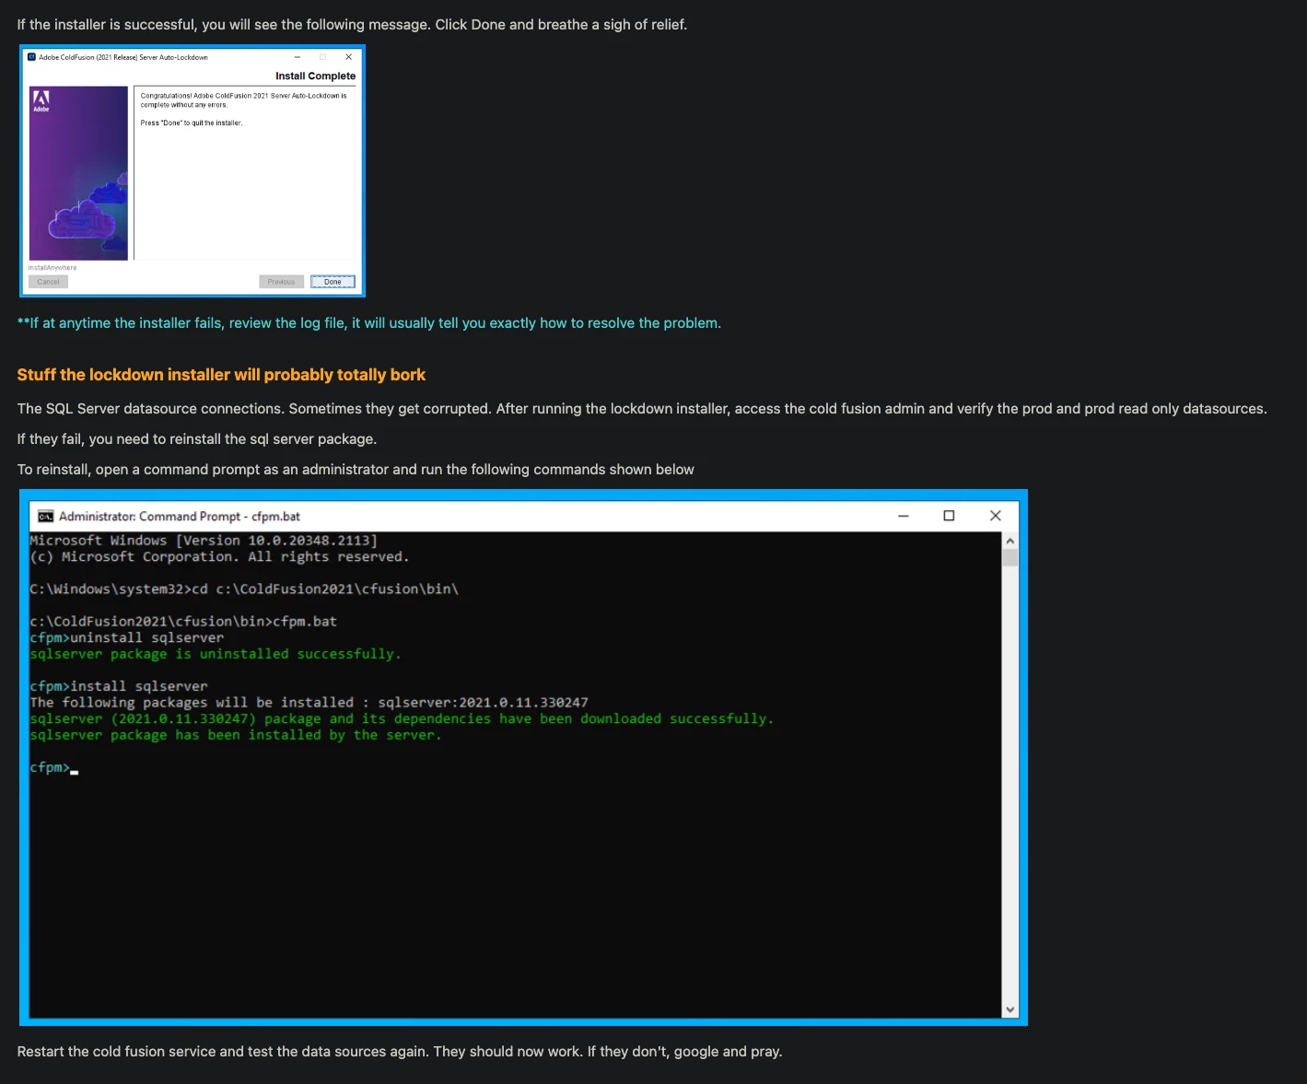Minimize the Administrator Command Prompt window
Image resolution: width=1307 pixels, height=1084 pixels.
pyautogui.click(x=904, y=516)
